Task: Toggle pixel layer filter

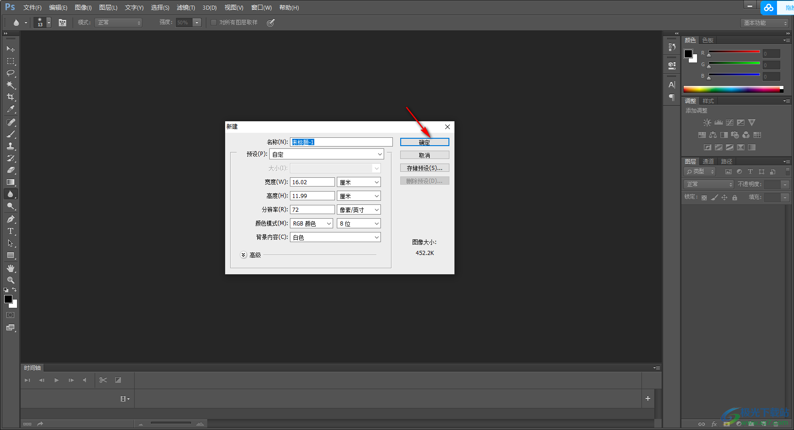Action: tap(728, 172)
